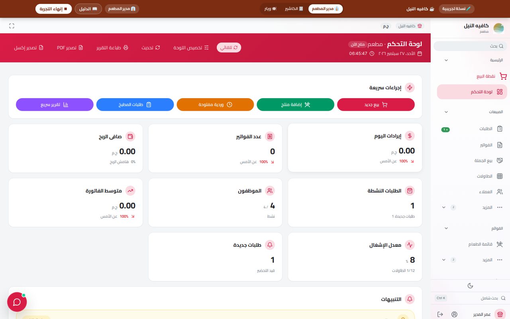Focus the sidebar بحث search field

(470, 46)
